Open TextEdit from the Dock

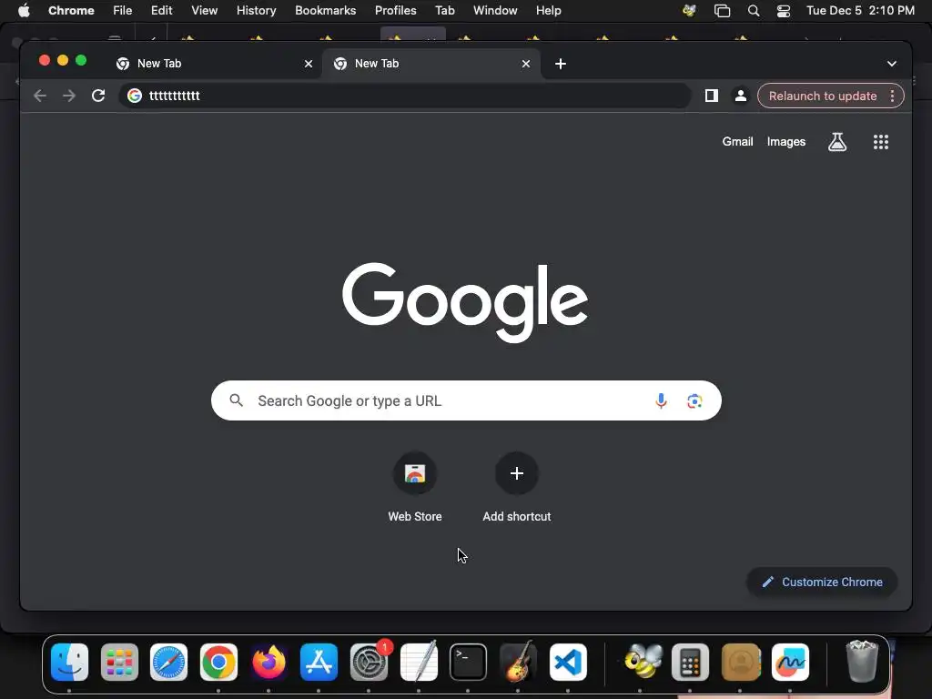(x=419, y=663)
